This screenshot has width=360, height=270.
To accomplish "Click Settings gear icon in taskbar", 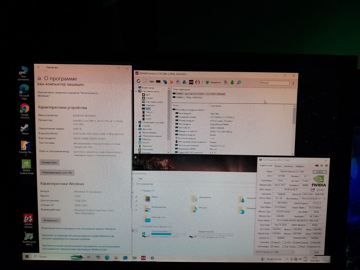I will (x=152, y=258).
